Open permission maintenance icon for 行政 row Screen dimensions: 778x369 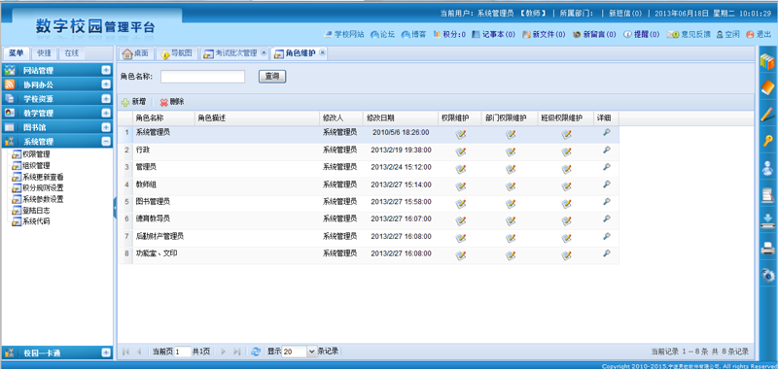click(461, 151)
